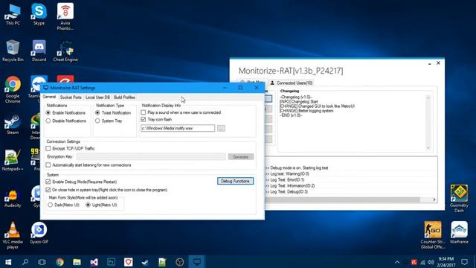Select the Recycle Bin icon
Screen dimensions: 476x268
coord(13,51)
